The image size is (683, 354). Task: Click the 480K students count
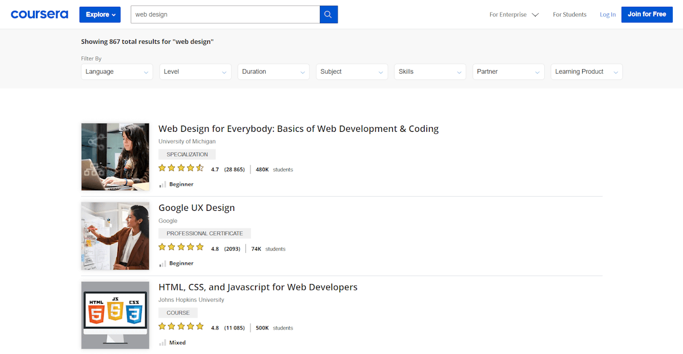(274, 169)
